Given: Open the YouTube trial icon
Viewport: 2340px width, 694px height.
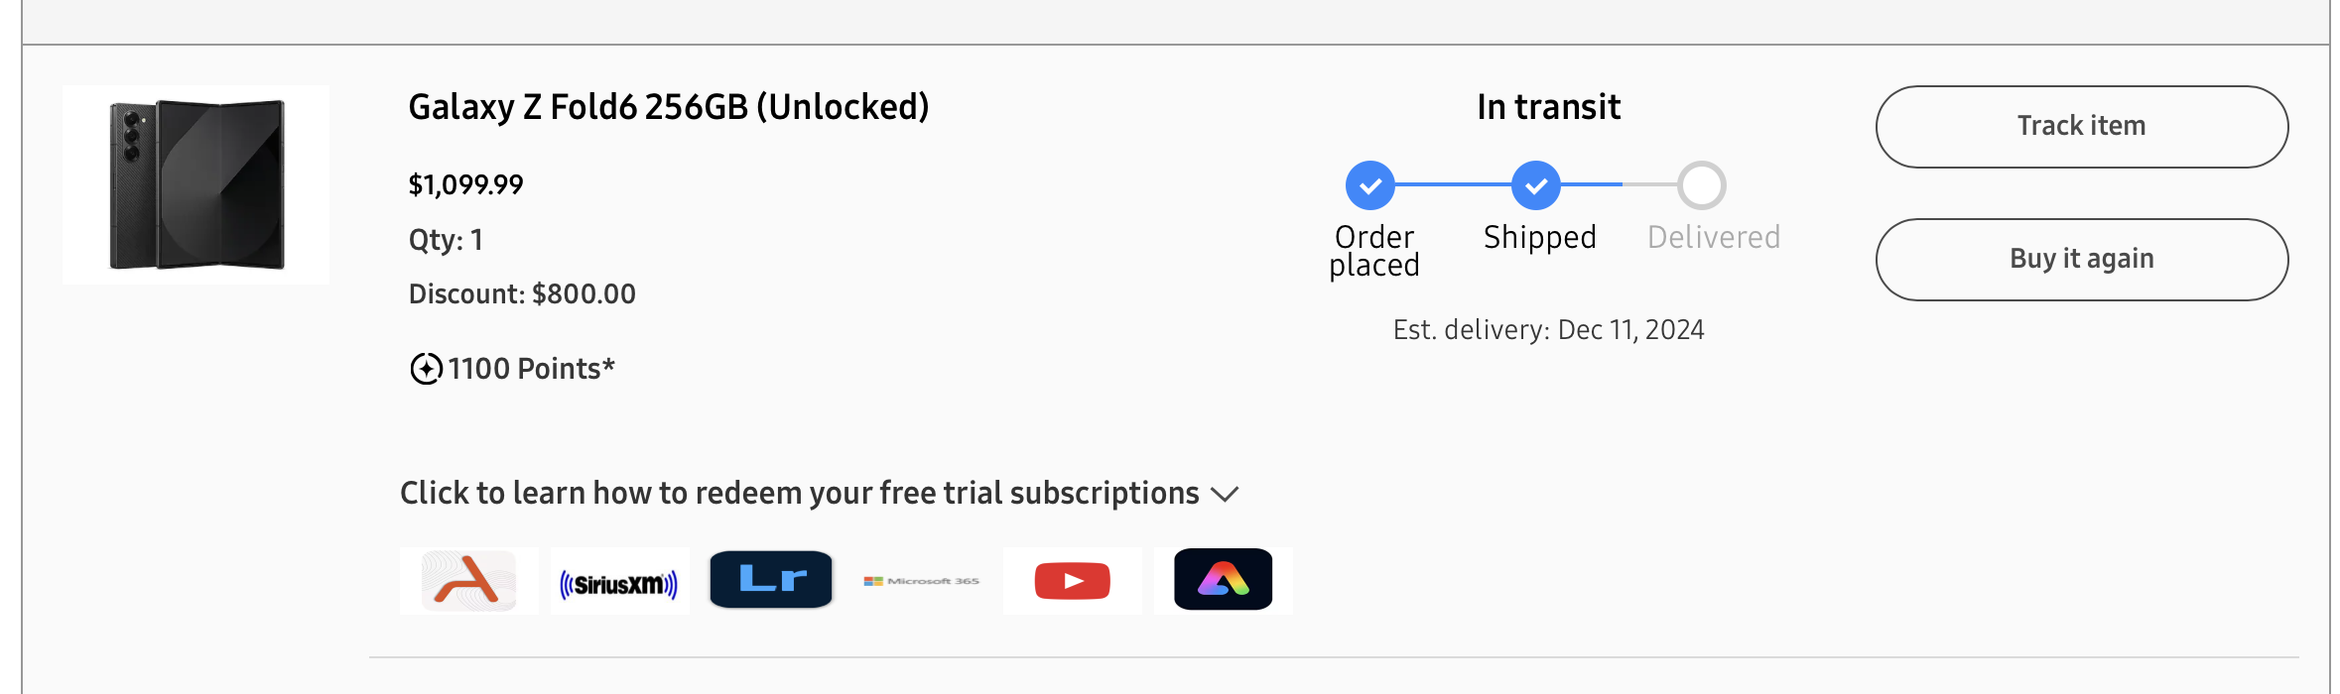Looking at the screenshot, I should tap(1073, 581).
